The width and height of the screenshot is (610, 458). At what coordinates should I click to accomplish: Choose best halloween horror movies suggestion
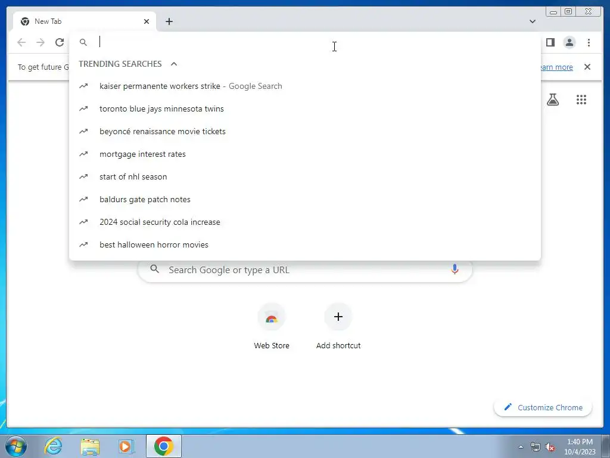(x=304, y=245)
